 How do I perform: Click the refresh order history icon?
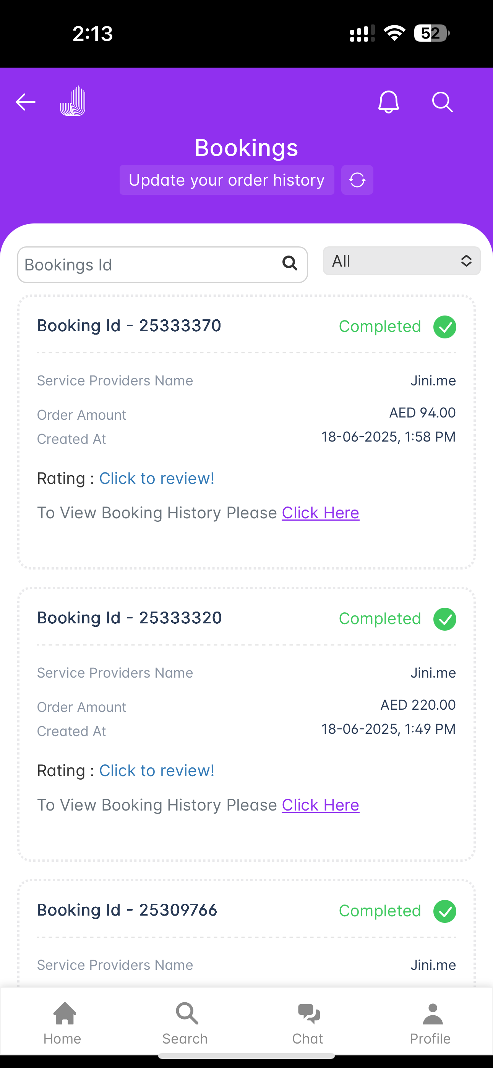click(x=357, y=180)
